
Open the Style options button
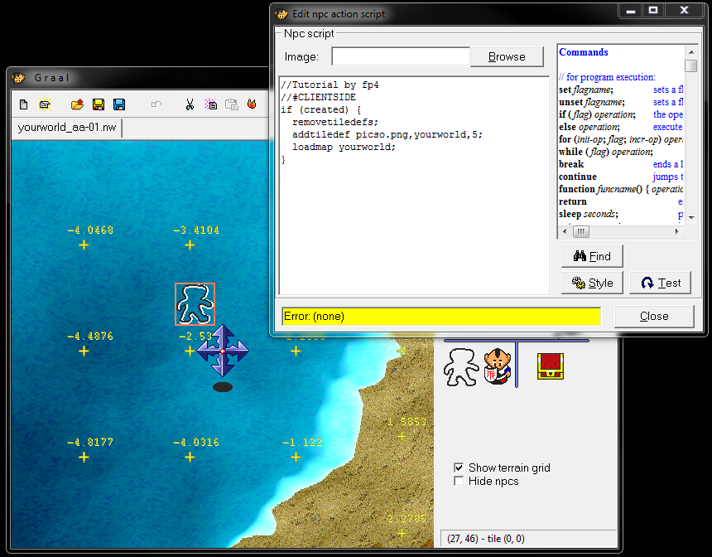click(592, 283)
